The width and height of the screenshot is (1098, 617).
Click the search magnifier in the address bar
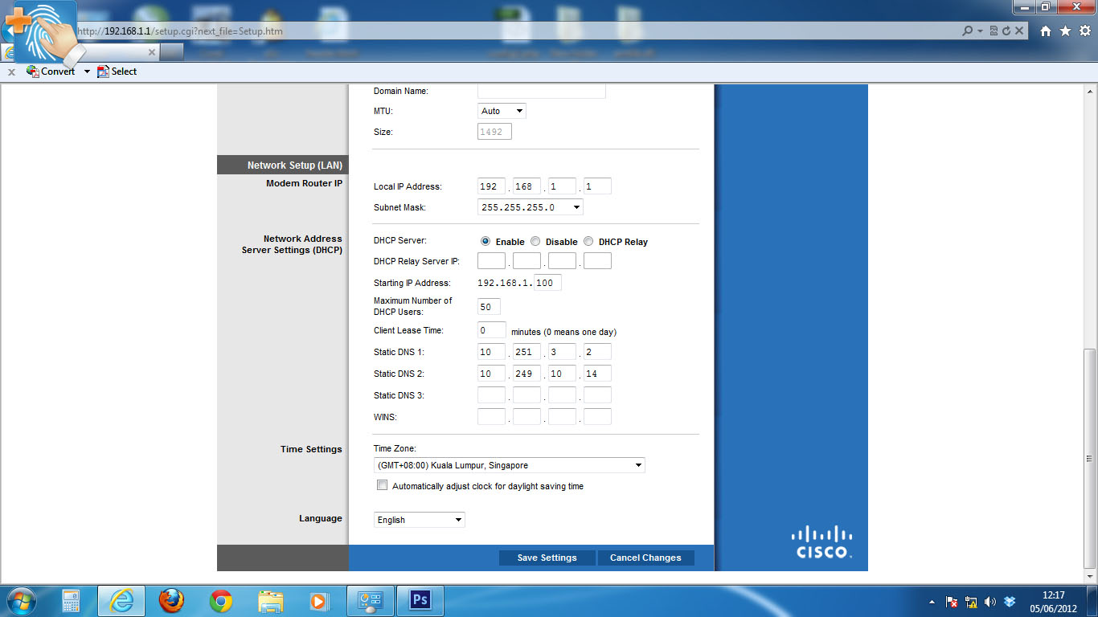tap(967, 30)
